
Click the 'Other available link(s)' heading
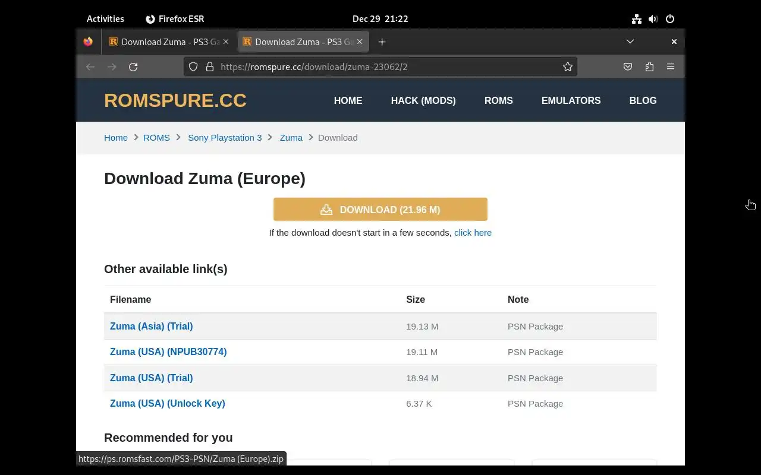pyautogui.click(x=165, y=269)
